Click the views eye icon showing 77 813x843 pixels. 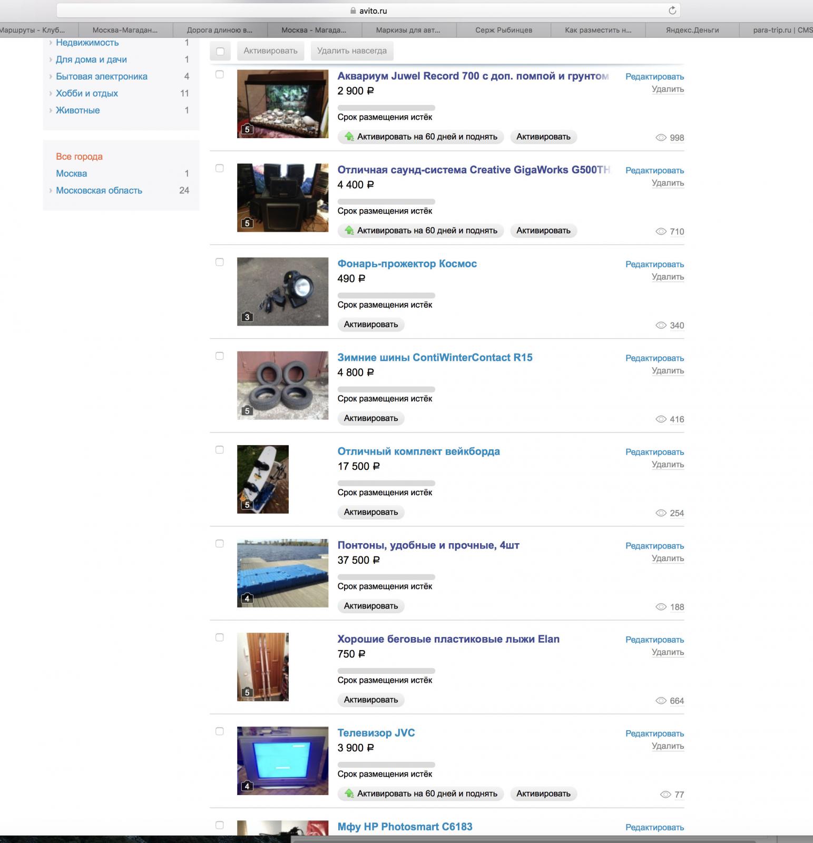(665, 795)
